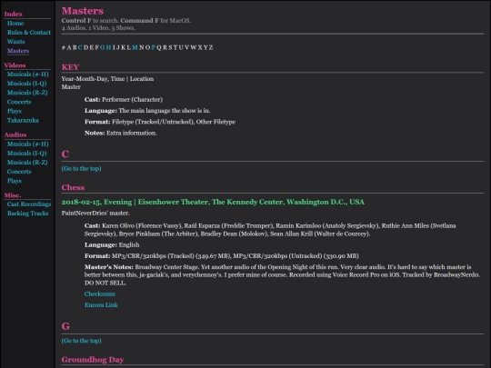Click the letter Z in the alphabet index
Image resolution: width=491 pixels, height=368 pixels.
click(211, 47)
